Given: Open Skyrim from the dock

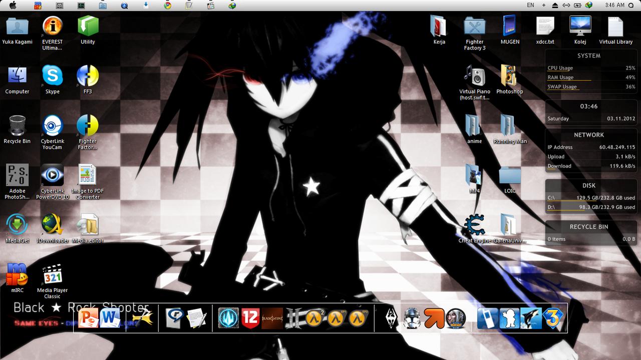Looking at the screenshot, I should click(x=391, y=318).
